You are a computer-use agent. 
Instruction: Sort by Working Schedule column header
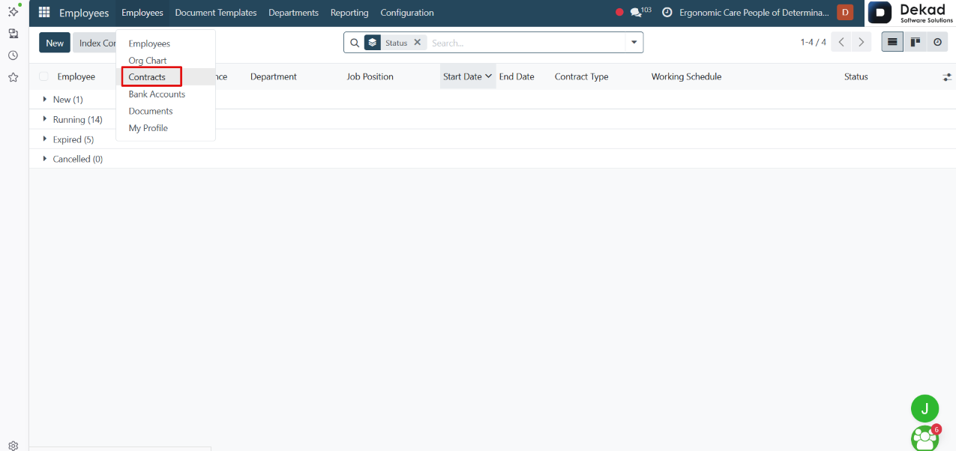687,76
